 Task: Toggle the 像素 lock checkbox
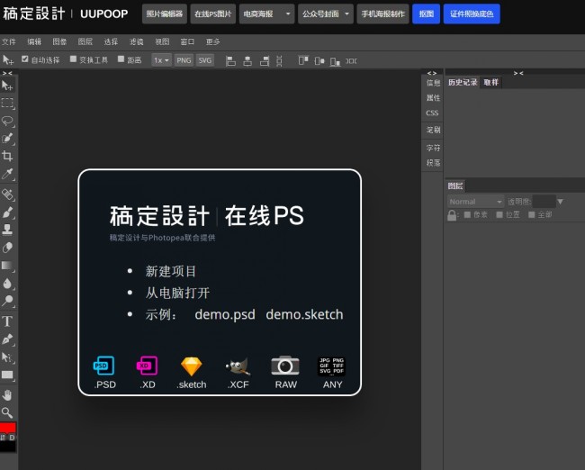pyautogui.click(x=467, y=214)
